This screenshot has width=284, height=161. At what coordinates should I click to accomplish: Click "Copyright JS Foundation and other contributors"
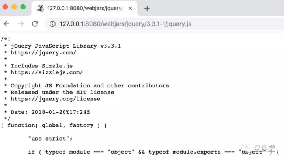pyautogui.click(x=90, y=86)
